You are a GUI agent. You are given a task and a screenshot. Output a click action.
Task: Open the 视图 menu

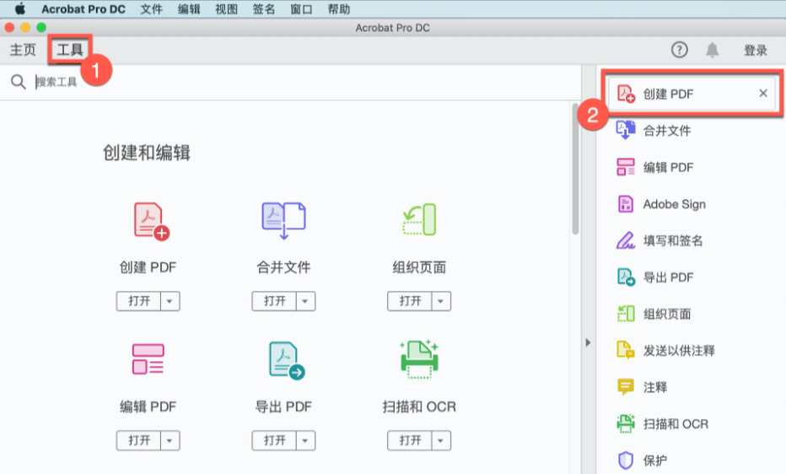pyautogui.click(x=226, y=9)
